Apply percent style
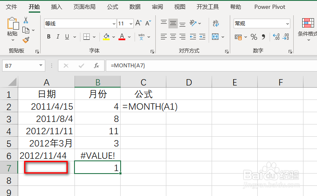 (254, 37)
